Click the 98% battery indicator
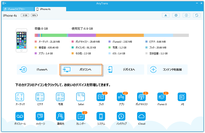This screenshot has height=133, width=205. (34, 15)
